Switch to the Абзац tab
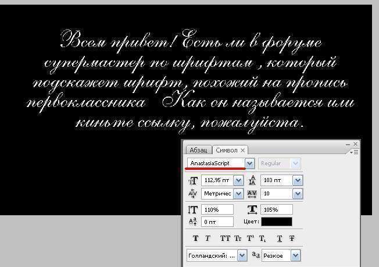This screenshot has height=267, width=379. pos(198,150)
